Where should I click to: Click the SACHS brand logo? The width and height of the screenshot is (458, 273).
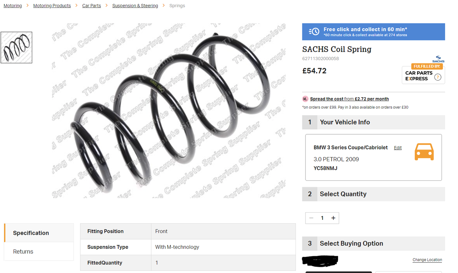click(x=438, y=59)
